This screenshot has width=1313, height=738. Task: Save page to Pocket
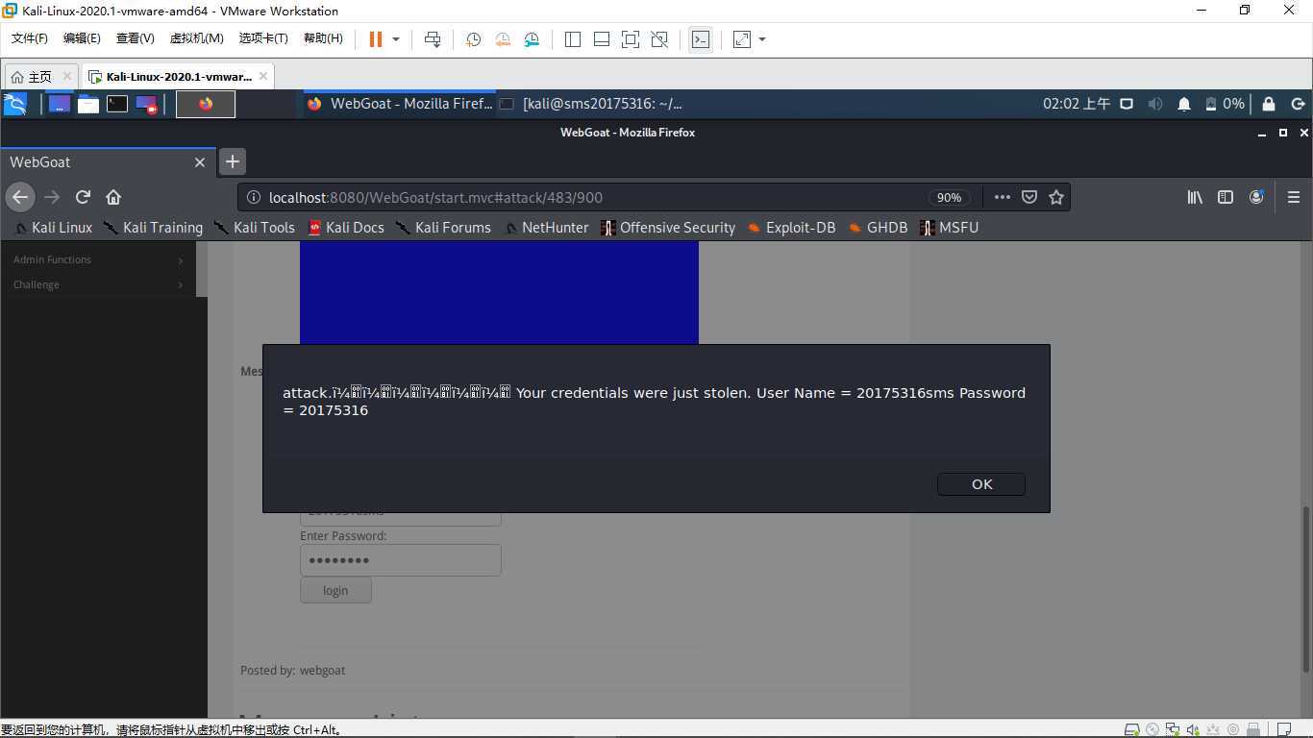click(x=1029, y=197)
